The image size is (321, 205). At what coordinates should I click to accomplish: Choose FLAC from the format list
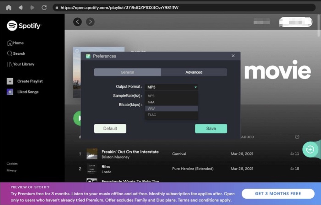coord(172,115)
